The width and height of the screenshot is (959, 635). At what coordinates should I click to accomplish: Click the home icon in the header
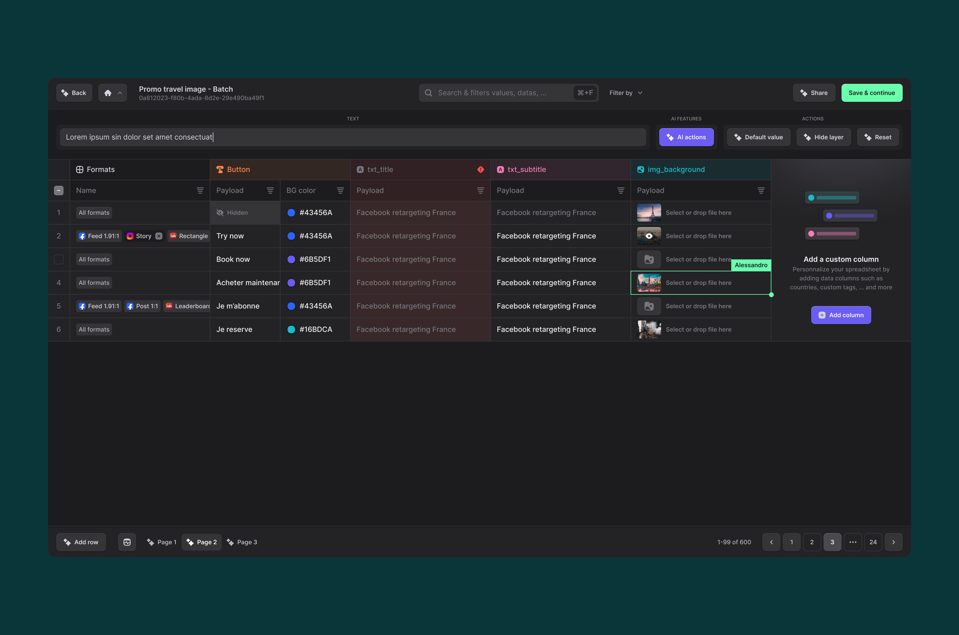coord(107,93)
